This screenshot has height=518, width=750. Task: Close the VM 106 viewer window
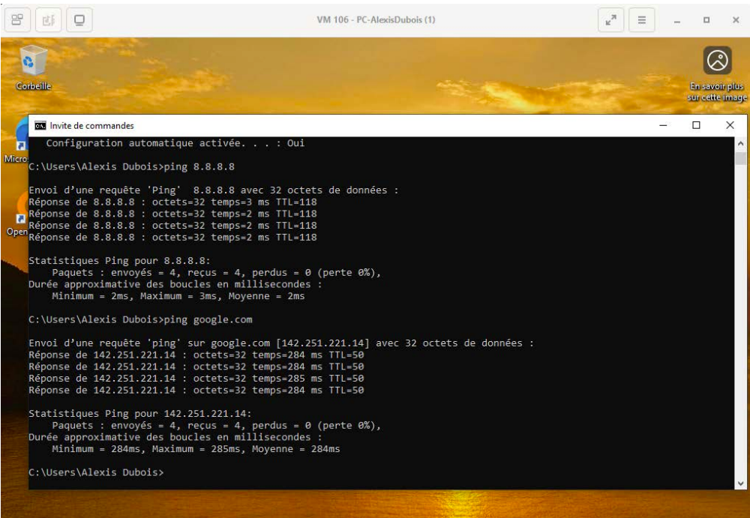point(736,20)
